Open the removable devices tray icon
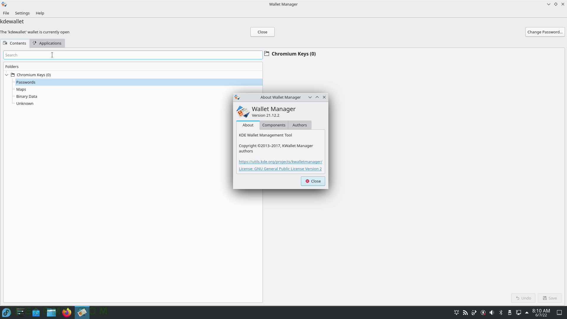The width and height of the screenshot is (567, 319). tap(510, 313)
